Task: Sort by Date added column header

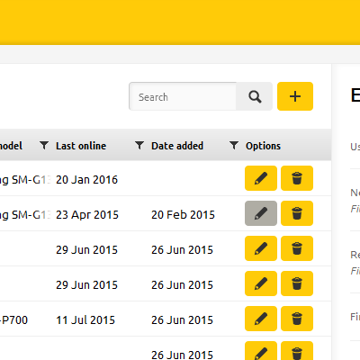Action: pyautogui.click(x=177, y=146)
